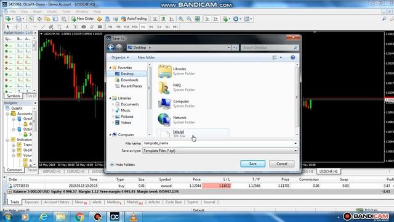This screenshot has width=394, height=222.
Task: Click the help question mark in Save As
Action: [x=293, y=57]
